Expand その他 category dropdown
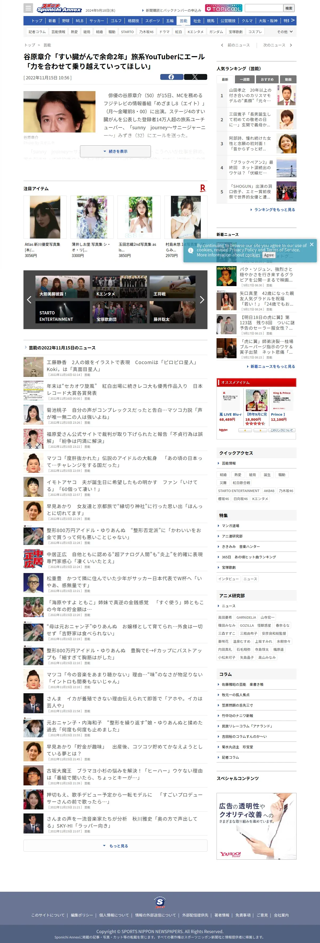Viewport: 320px width, 943px height. [285, 32]
